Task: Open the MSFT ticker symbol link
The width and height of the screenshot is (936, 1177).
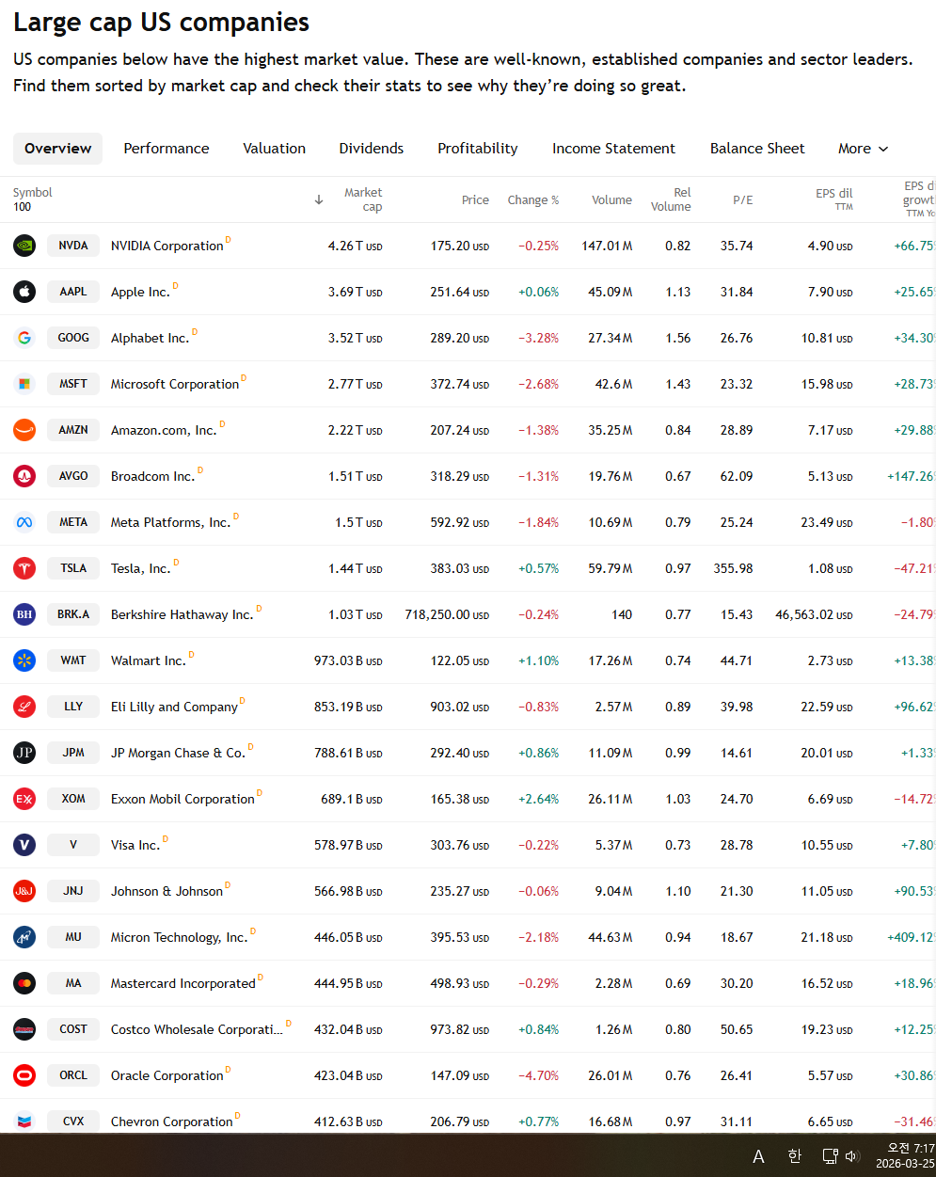Action: 73,384
